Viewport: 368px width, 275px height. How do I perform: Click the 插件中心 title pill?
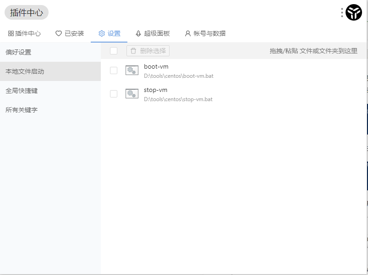tap(27, 12)
